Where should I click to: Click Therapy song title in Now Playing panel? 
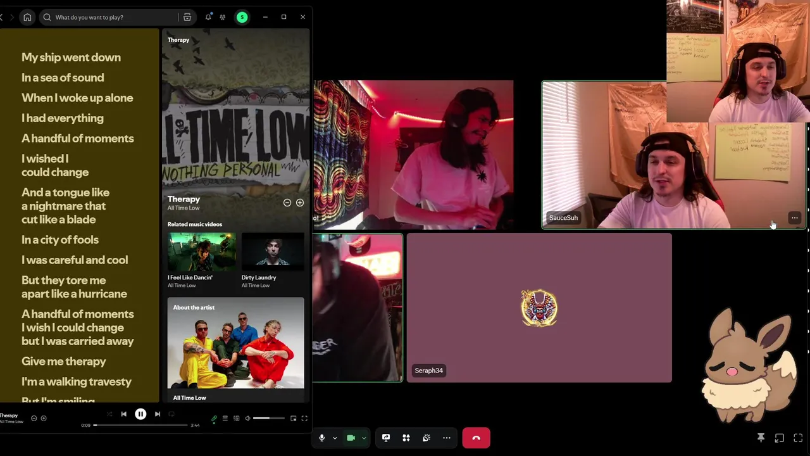pos(184,199)
